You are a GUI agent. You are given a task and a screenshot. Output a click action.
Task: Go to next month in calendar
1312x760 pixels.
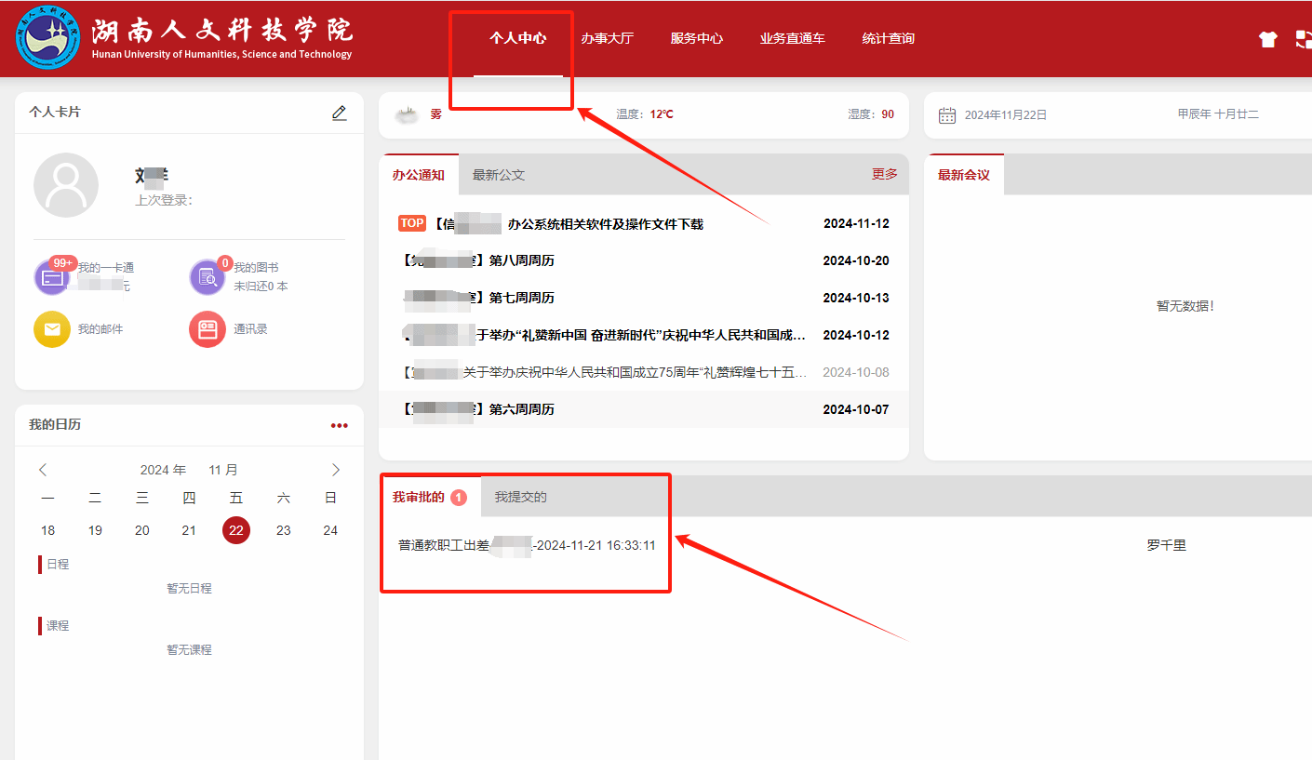coord(336,470)
